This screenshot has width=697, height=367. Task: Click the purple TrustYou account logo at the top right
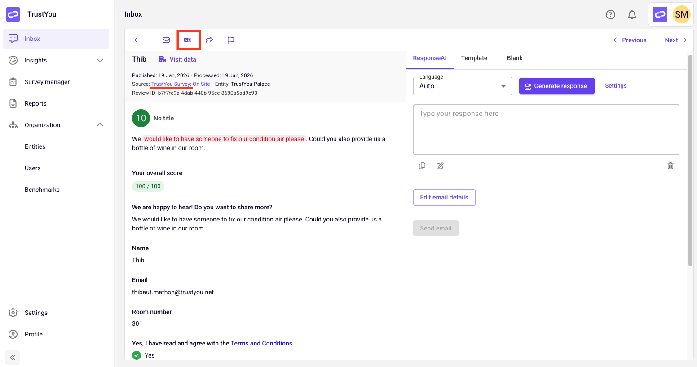coord(660,14)
